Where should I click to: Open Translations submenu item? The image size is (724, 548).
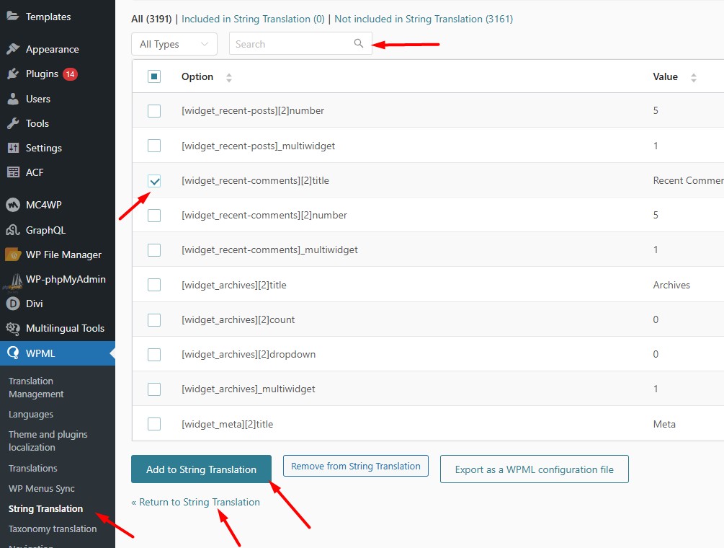tap(33, 468)
